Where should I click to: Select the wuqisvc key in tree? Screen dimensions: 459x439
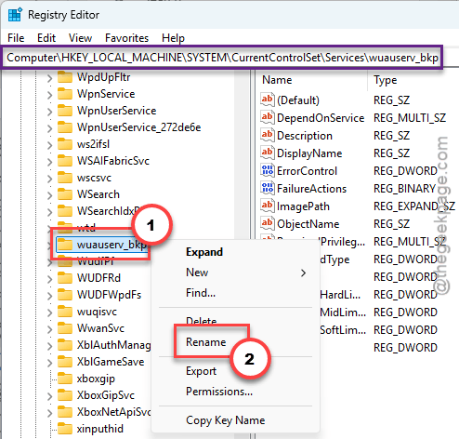[x=97, y=312]
